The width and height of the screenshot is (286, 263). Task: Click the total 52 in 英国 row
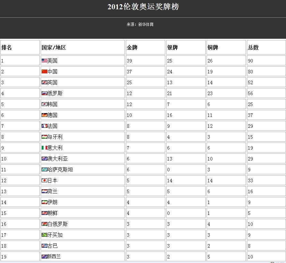point(250,83)
